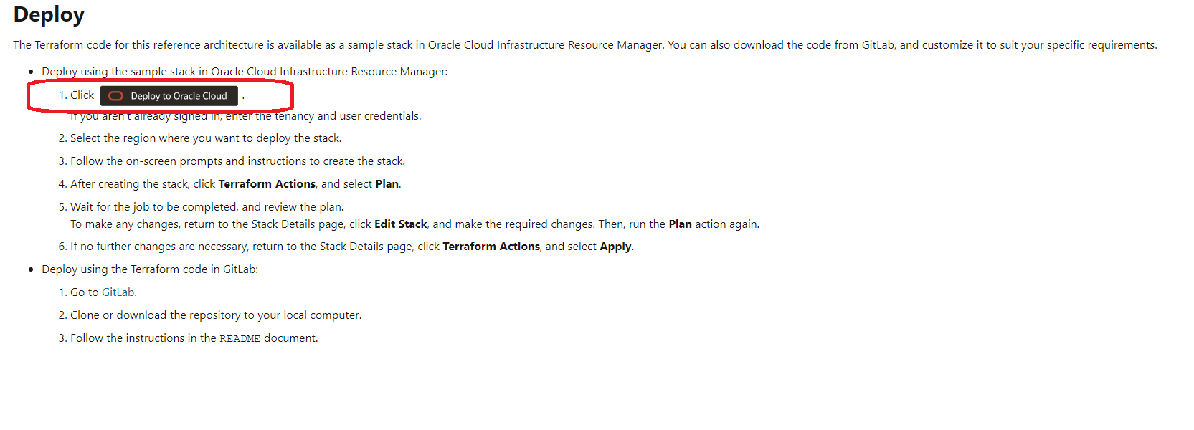Click the Deploy to Oracle Cloud button
The image size is (1194, 430).
pyautogui.click(x=169, y=96)
